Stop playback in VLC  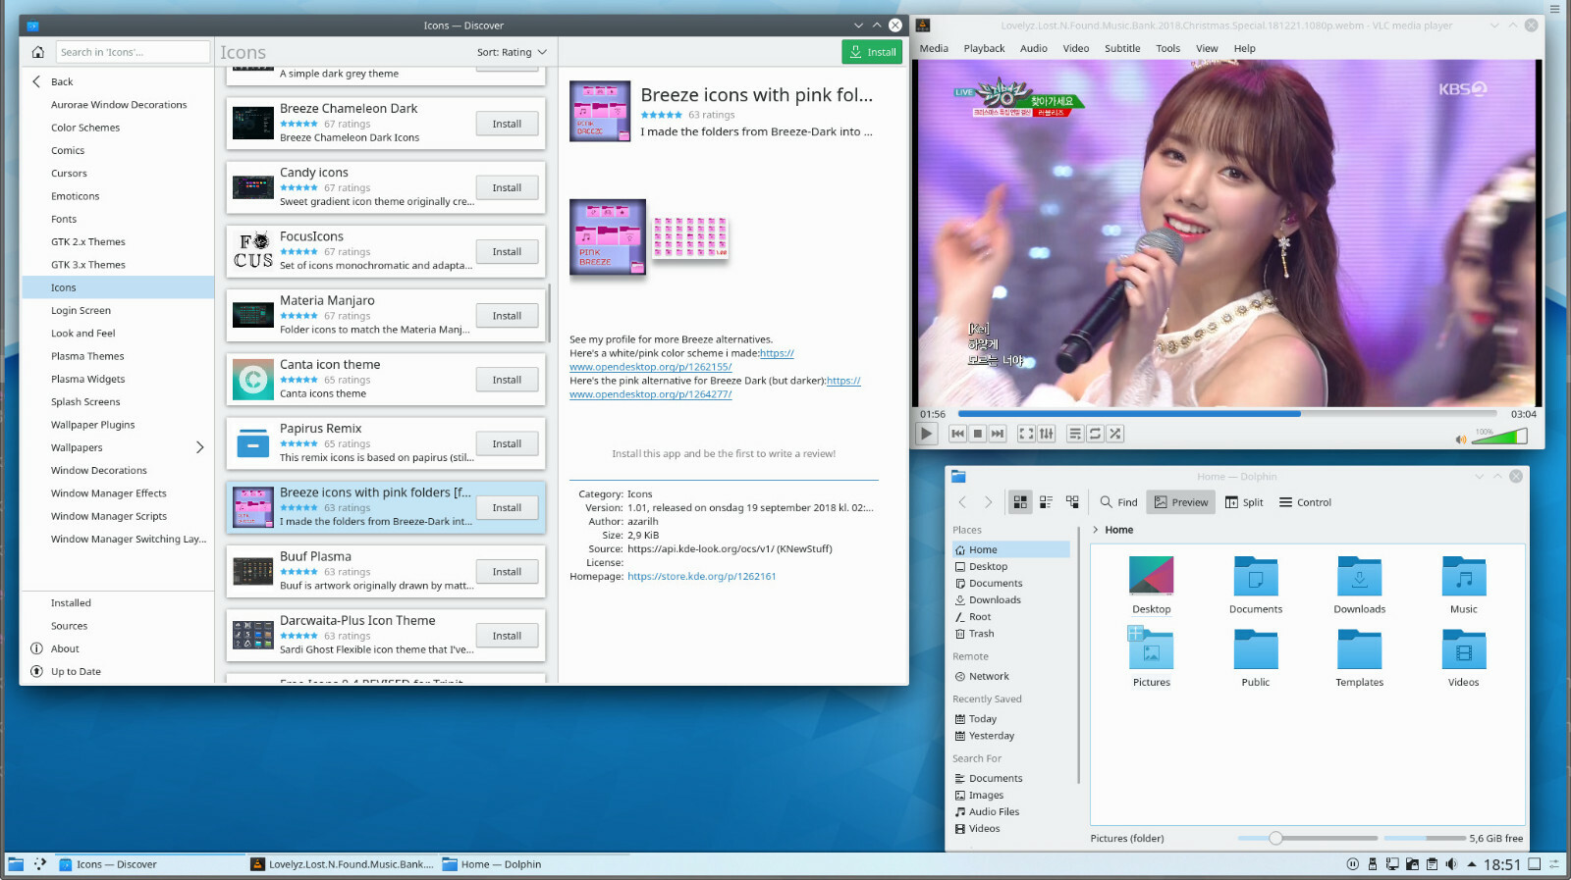(x=978, y=434)
